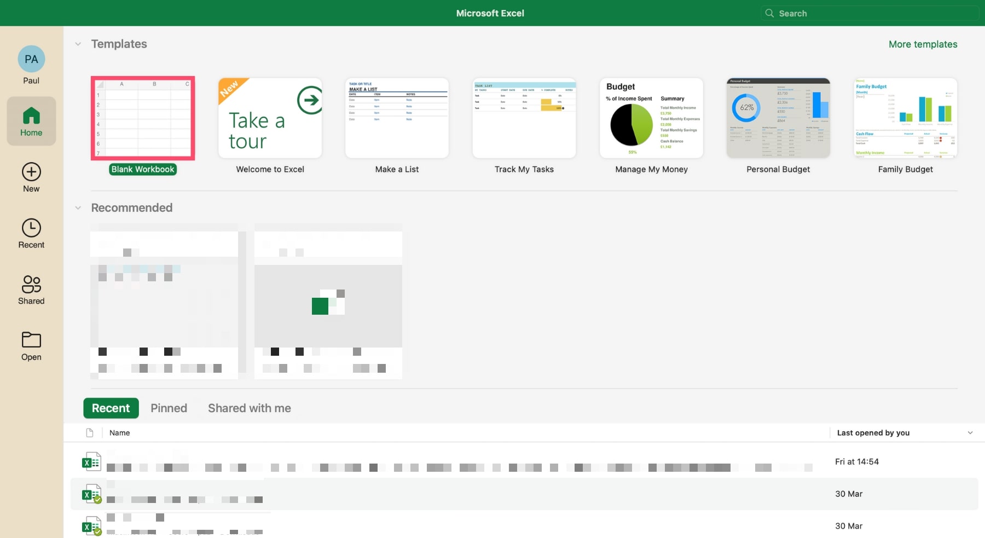Switch to the Shared with me tab

(250, 408)
